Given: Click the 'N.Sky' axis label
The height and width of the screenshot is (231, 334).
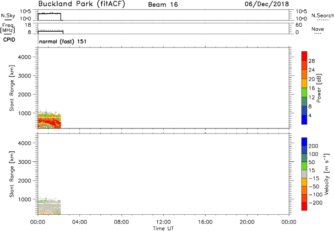Looking at the screenshot, I should click(x=8, y=15).
